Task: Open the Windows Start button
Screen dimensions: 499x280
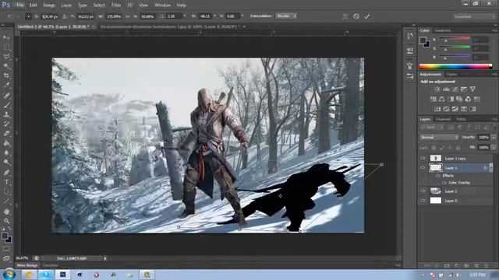Action: [x=9, y=275]
